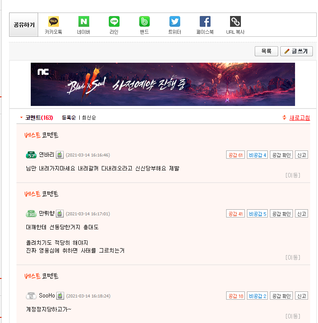The width and height of the screenshot is (318, 323).
Task: Click [이동] under 연바리's comment
Action: point(293,175)
